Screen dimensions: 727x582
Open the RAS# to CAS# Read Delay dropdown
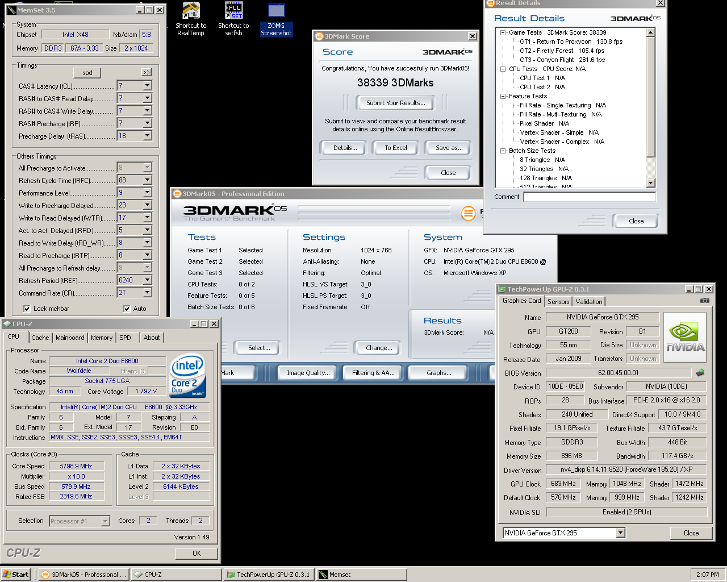click(148, 98)
